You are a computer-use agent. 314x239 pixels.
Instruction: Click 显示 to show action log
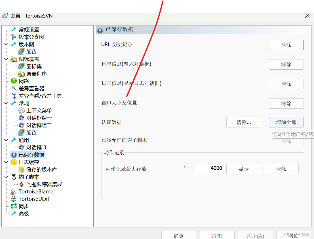[x=244, y=169]
